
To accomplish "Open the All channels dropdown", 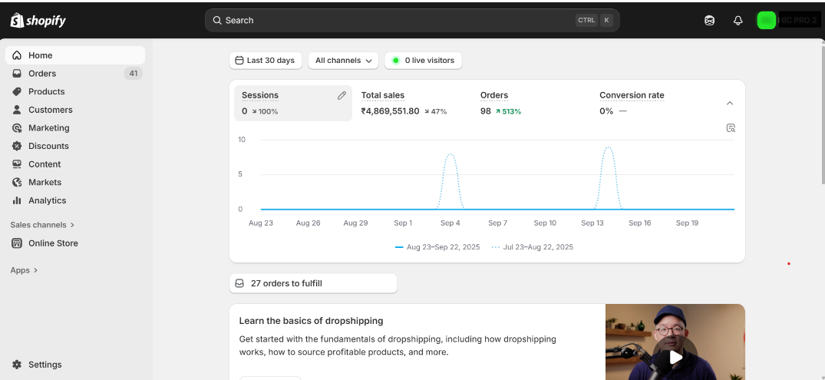I will point(343,61).
